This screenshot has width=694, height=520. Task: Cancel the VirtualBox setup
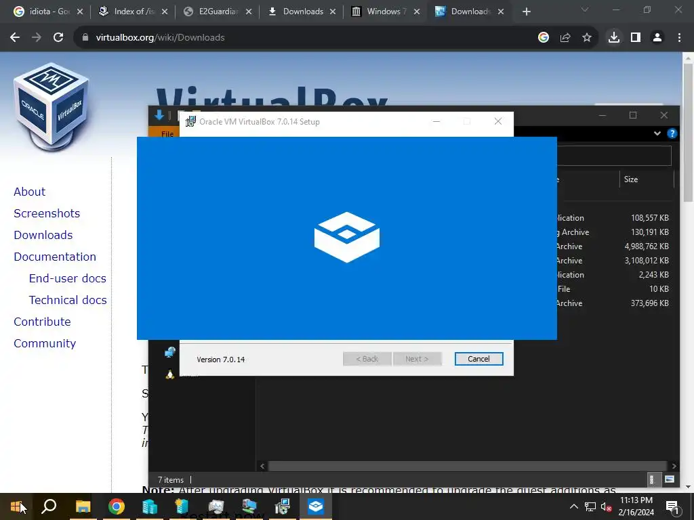(x=479, y=359)
